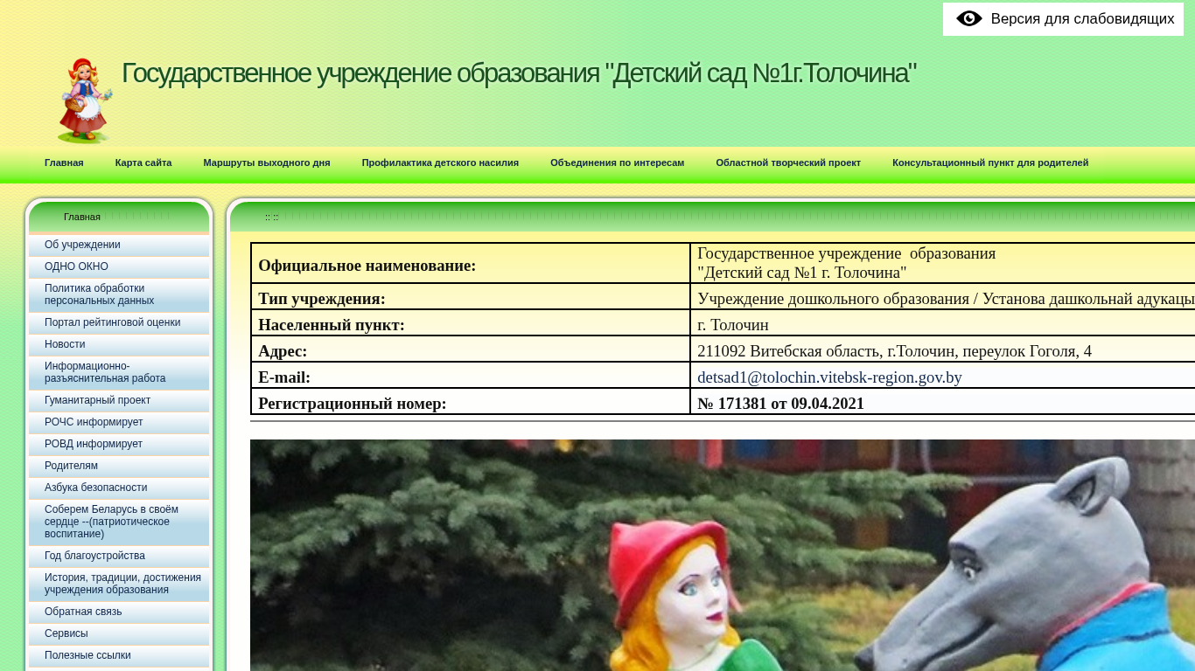Viewport: 1195px width, 671px height.
Task: Open 'Карта сайта' in the top menu
Action: 143,163
